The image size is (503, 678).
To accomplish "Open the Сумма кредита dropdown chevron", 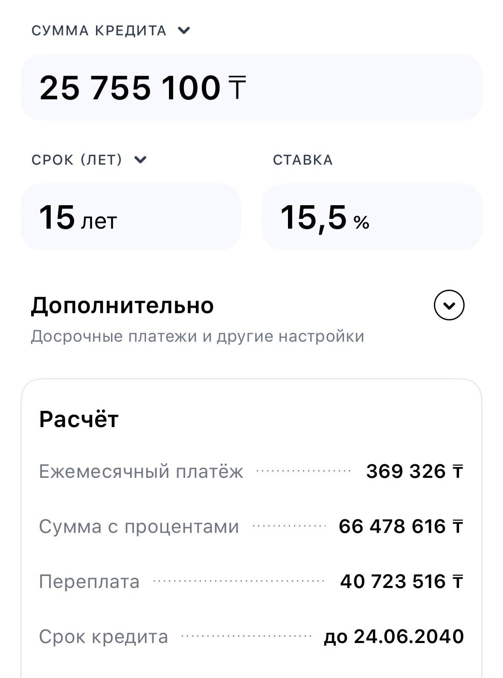I will [x=184, y=31].
